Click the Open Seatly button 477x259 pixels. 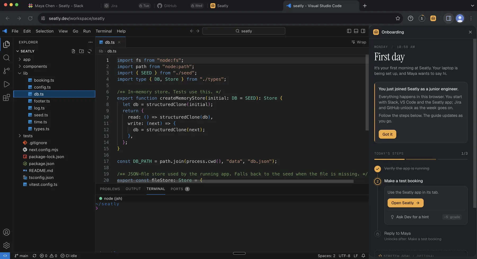[x=405, y=203]
